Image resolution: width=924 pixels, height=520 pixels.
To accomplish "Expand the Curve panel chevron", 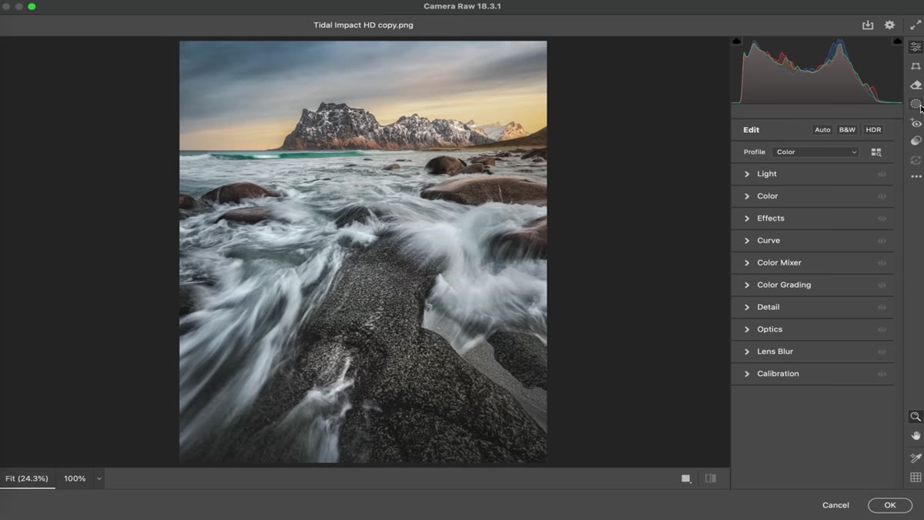I will [x=747, y=241].
